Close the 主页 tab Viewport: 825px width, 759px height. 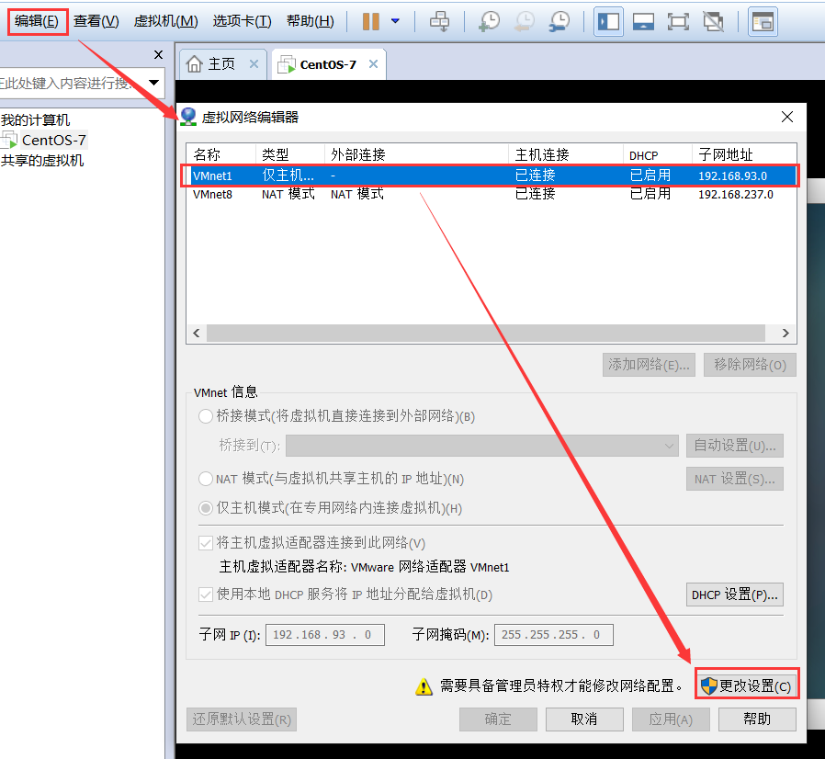pos(254,63)
